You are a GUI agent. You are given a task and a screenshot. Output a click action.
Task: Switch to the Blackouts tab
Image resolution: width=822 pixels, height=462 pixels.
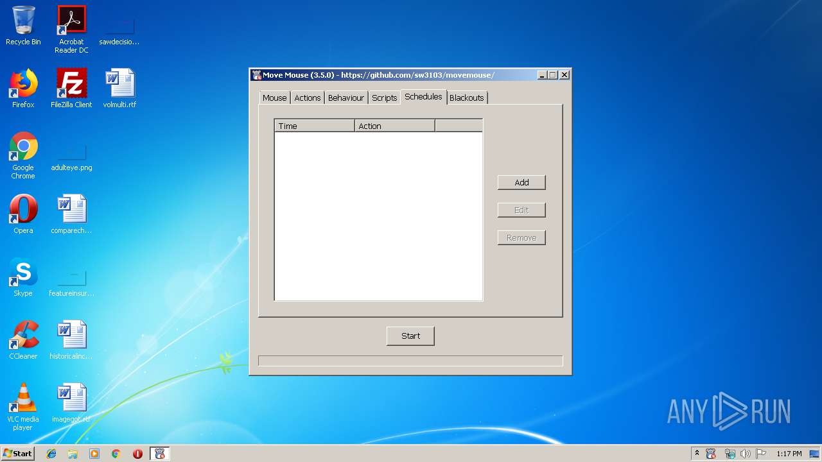pos(466,98)
